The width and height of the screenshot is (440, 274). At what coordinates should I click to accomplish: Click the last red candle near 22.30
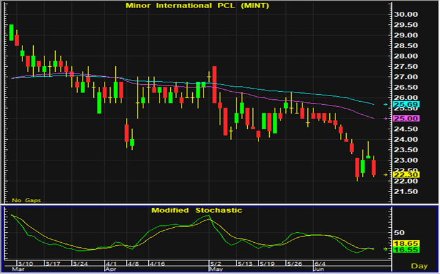[x=374, y=167]
